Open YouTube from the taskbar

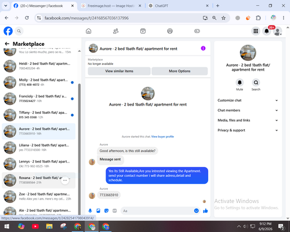(35, 226)
